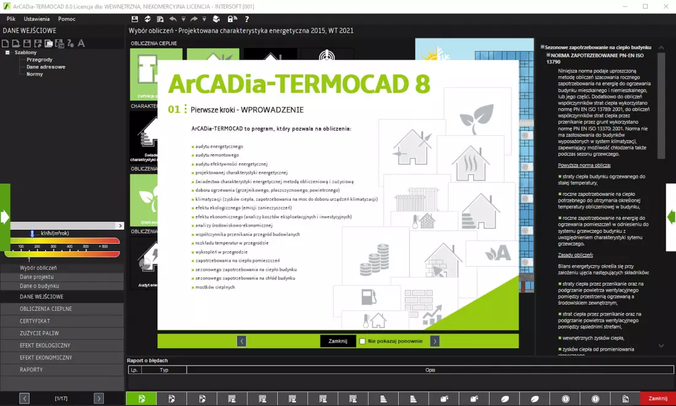Switch to OBLICZENIA CIEPLNE section
This screenshot has width=676, height=406.
[62, 309]
